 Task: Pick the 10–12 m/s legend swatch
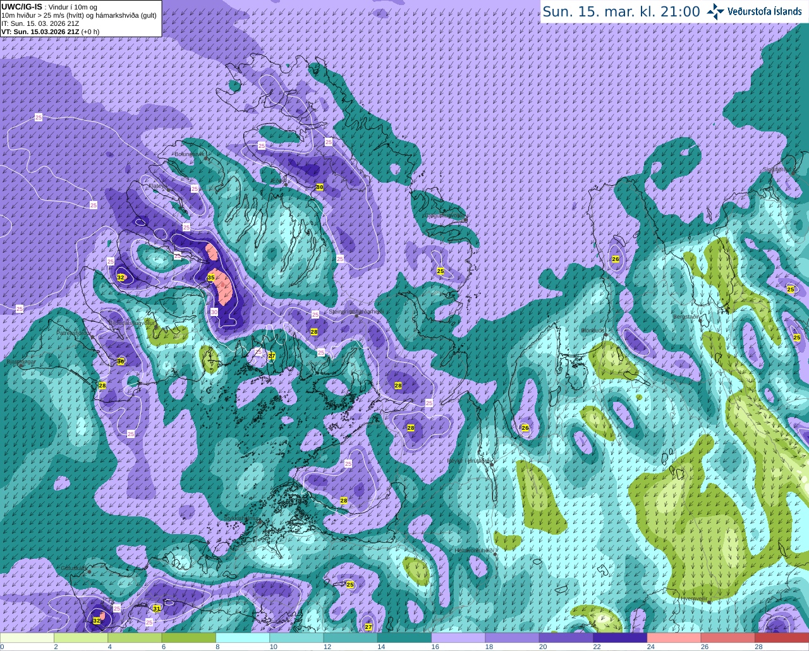(x=296, y=638)
